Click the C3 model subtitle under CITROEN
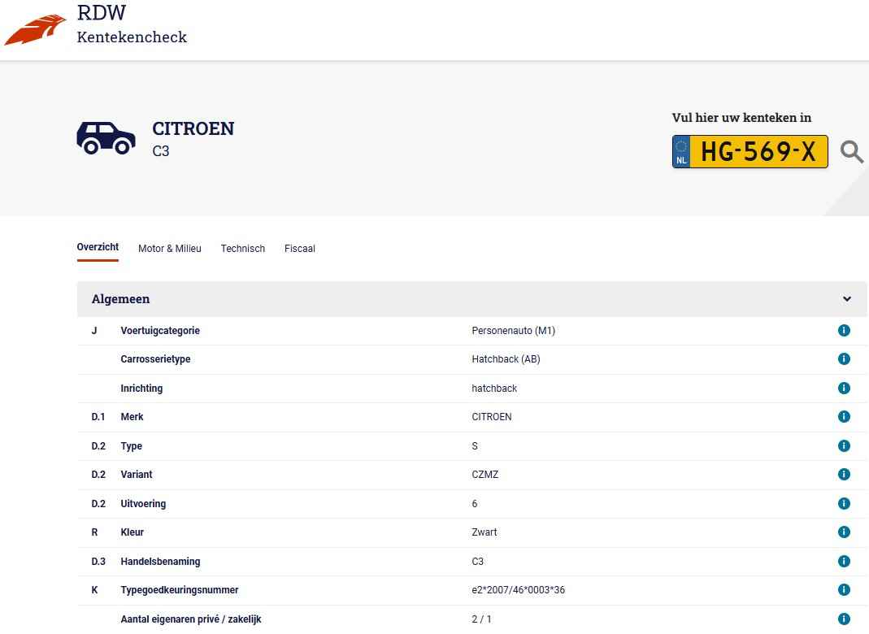This screenshot has height=634, width=869. click(161, 150)
